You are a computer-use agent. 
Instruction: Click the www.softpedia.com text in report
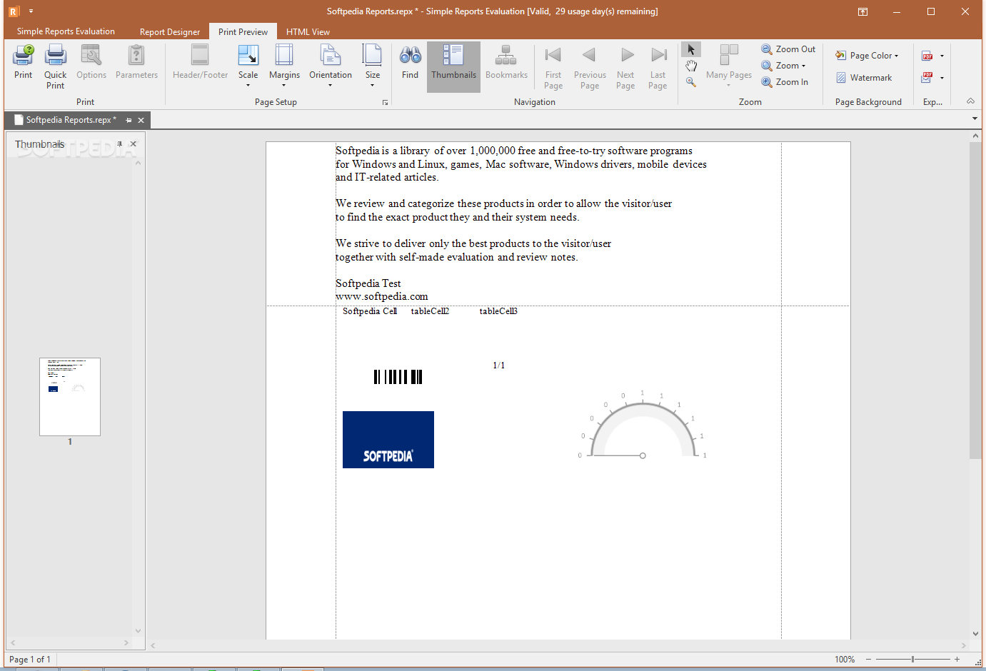click(x=382, y=296)
